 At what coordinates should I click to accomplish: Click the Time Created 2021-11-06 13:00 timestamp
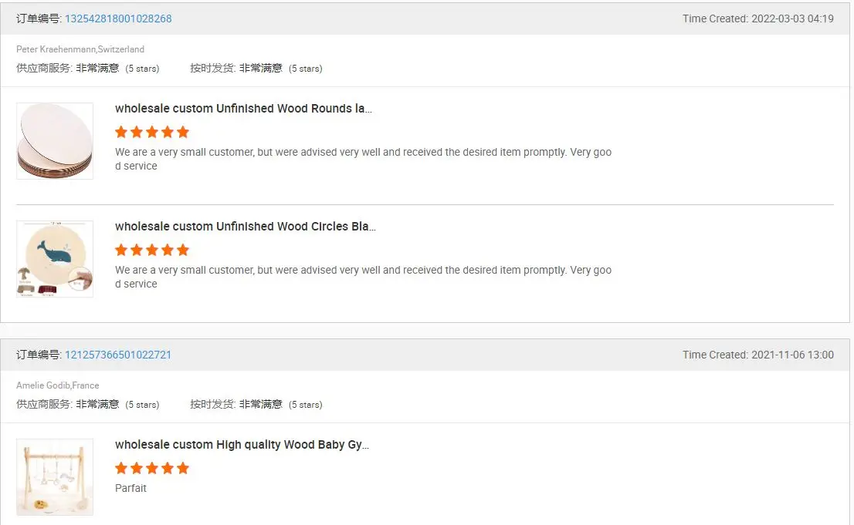(x=757, y=355)
